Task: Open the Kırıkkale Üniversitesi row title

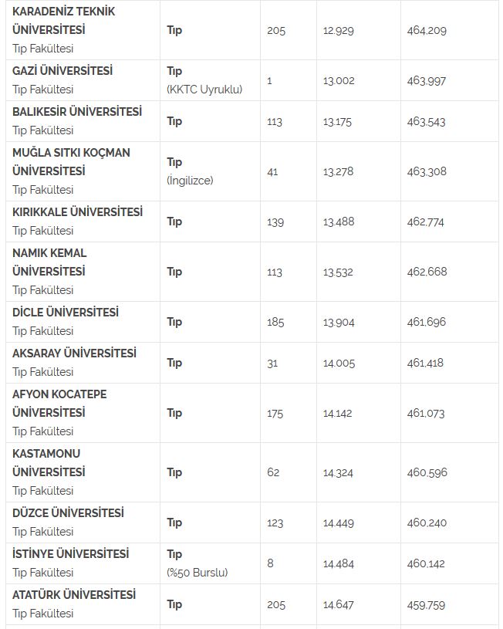Action: click(x=77, y=212)
